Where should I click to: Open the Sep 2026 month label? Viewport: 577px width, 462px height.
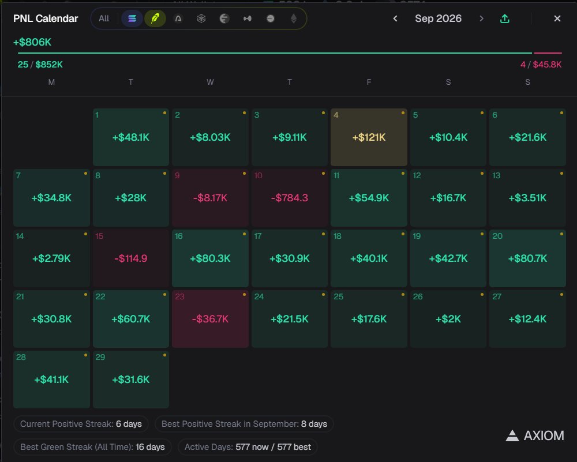pyautogui.click(x=439, y=18)
